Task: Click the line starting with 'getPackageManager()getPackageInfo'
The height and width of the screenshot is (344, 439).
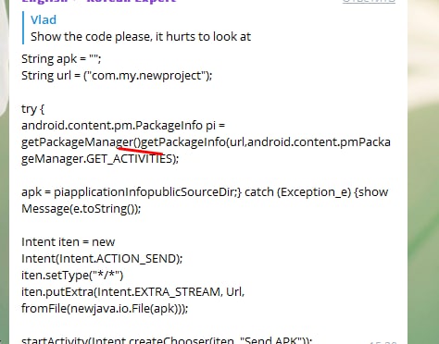Action: [206, 142]
